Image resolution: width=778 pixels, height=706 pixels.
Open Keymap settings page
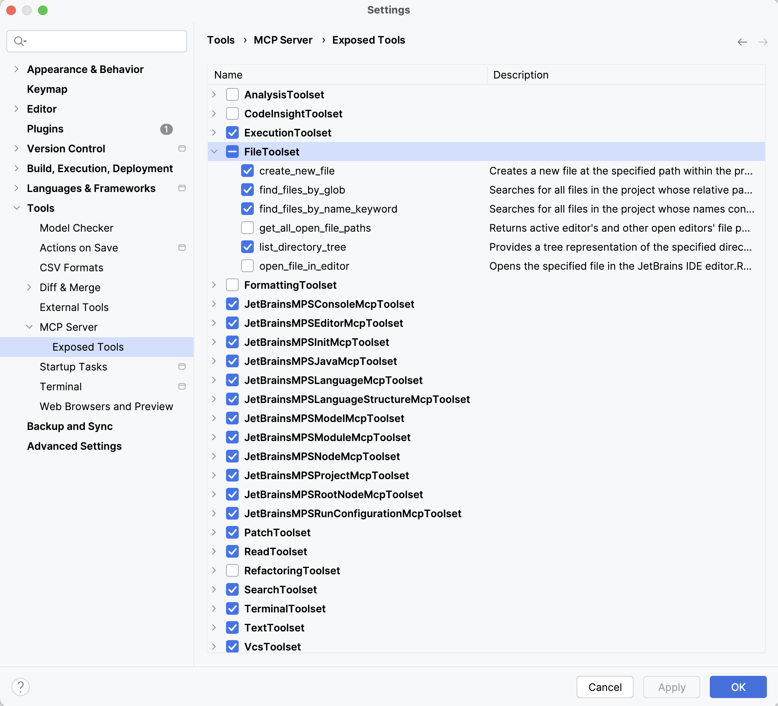click(47, 89)
